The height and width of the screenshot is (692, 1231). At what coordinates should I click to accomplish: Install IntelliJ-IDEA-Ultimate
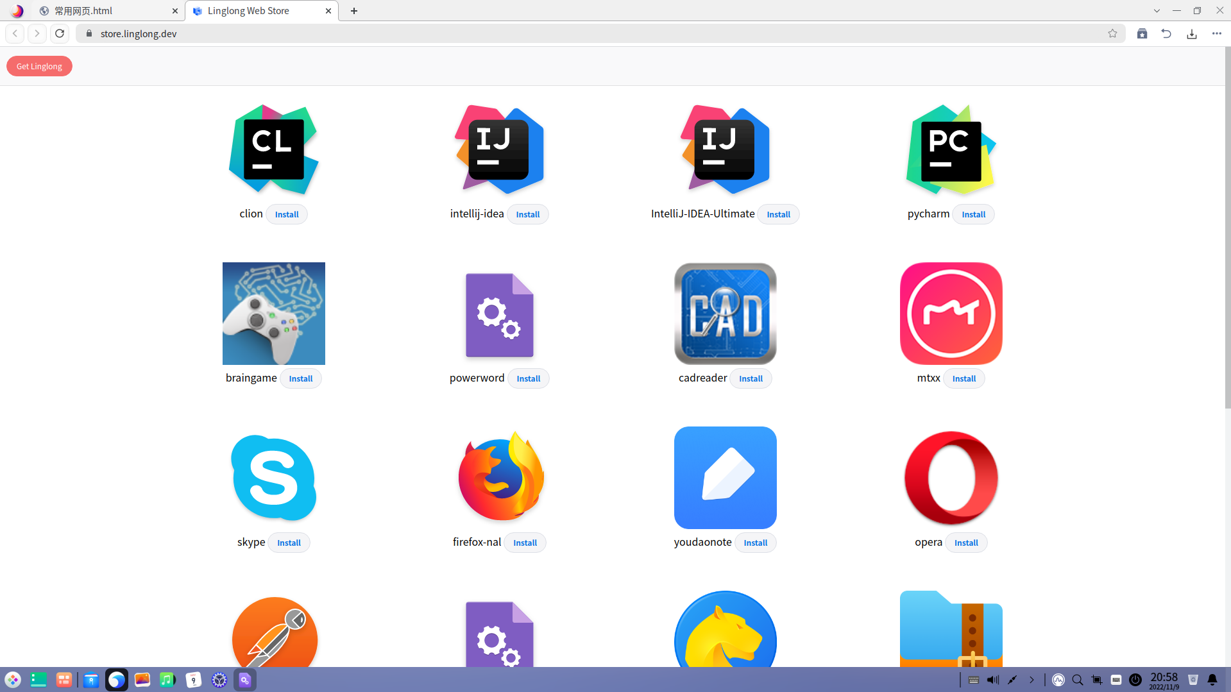pyautogui.click(x=779, y=214)
